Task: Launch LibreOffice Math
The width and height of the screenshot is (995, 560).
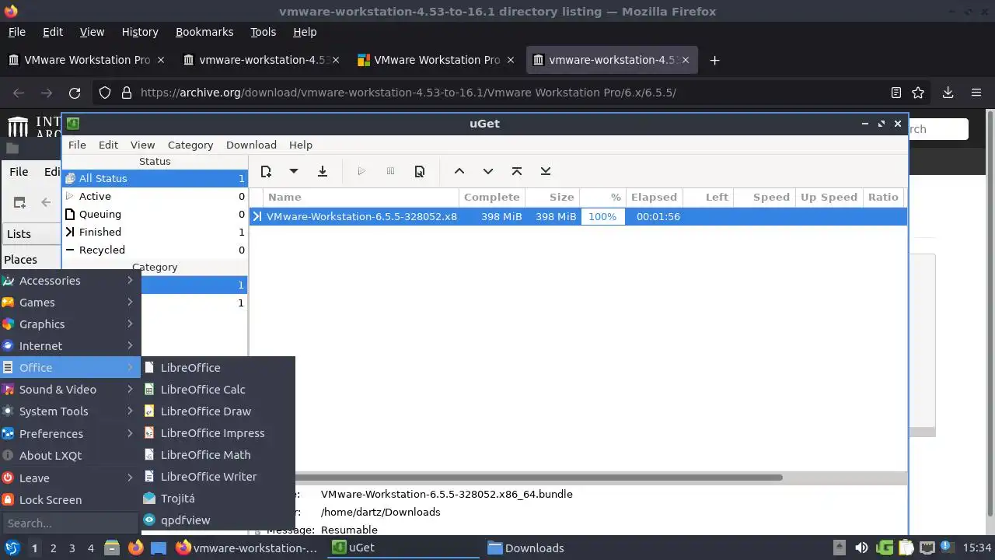Action: coord(218,454)
